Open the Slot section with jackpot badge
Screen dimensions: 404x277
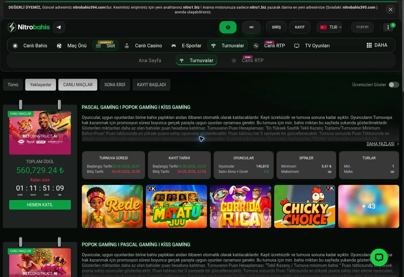click(x=106, y=45)
